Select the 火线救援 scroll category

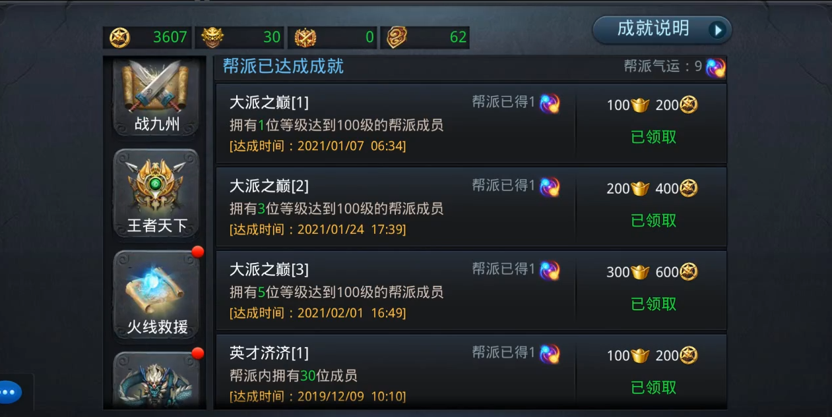[x=156, y=294]
